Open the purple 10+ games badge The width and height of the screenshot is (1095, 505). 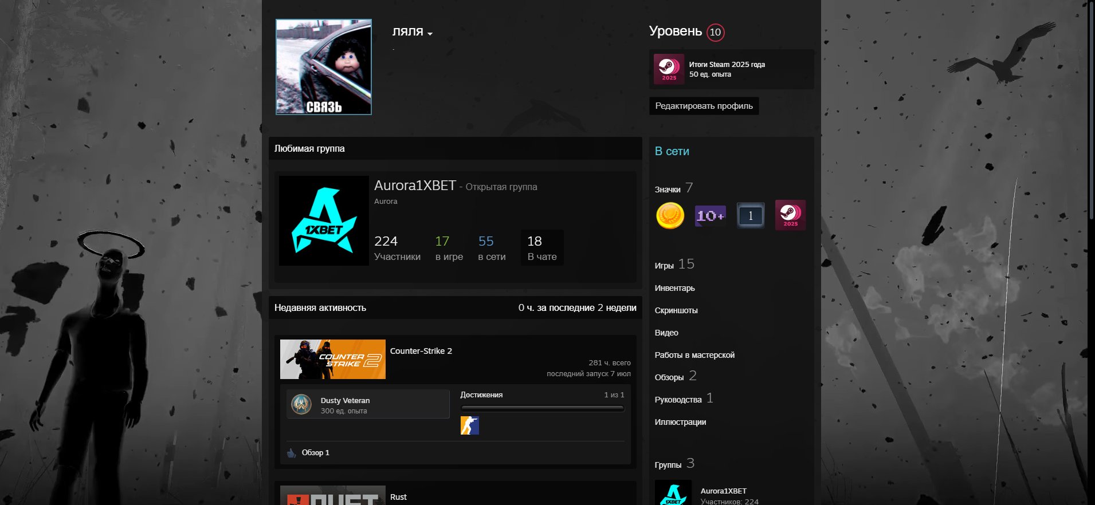(x=710, y=215)
